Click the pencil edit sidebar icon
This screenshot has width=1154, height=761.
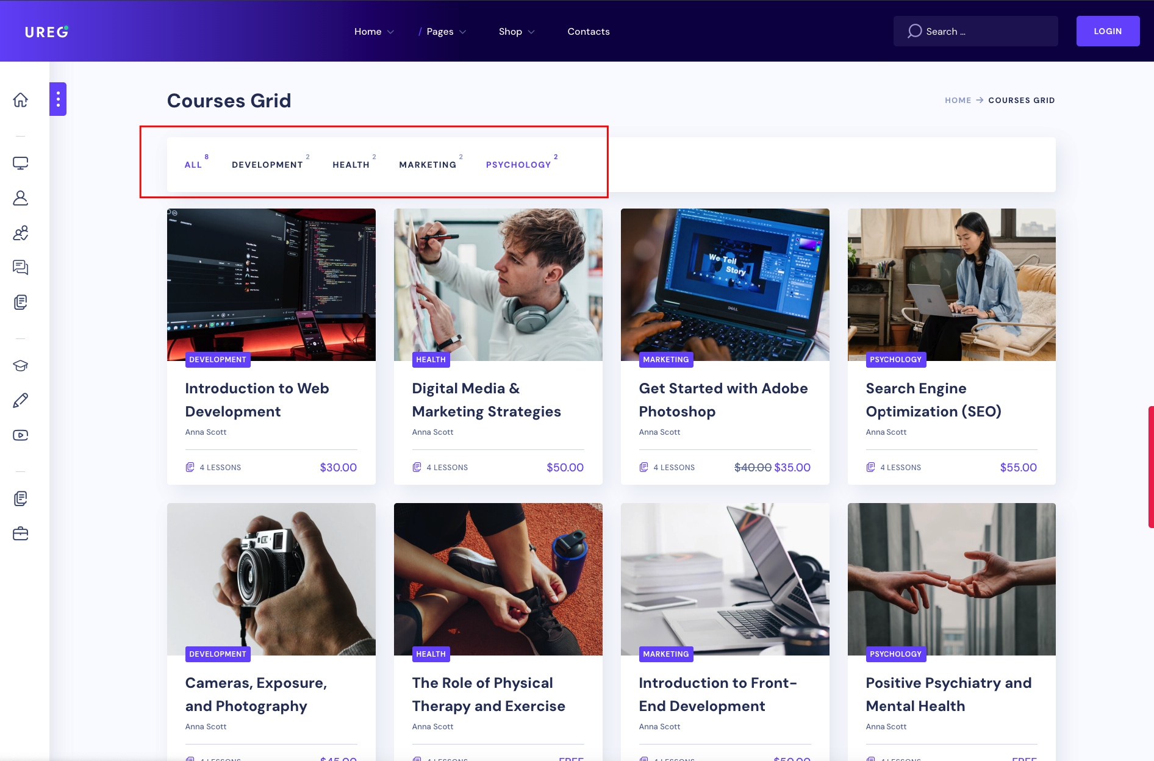pos(21,400)
